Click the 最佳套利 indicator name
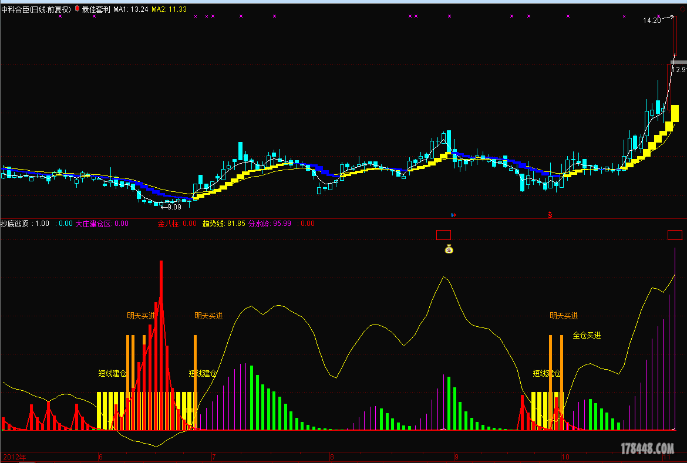 click(96, 9)
